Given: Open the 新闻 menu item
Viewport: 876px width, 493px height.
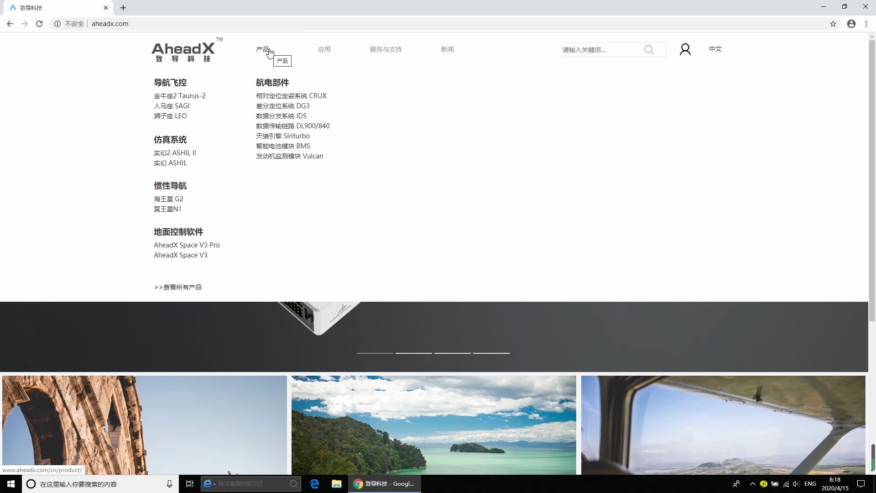Looking at the screenshot, I should 447,49.
